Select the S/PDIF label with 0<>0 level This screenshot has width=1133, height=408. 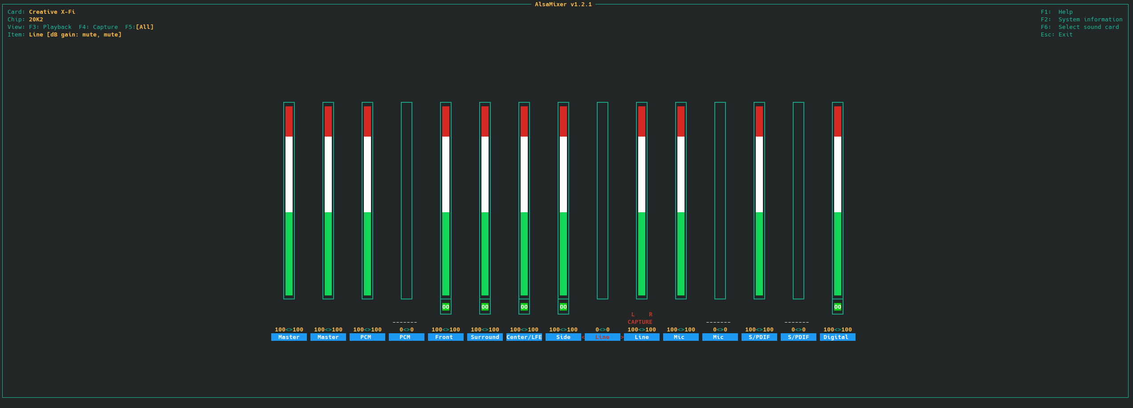pos(798,337)
